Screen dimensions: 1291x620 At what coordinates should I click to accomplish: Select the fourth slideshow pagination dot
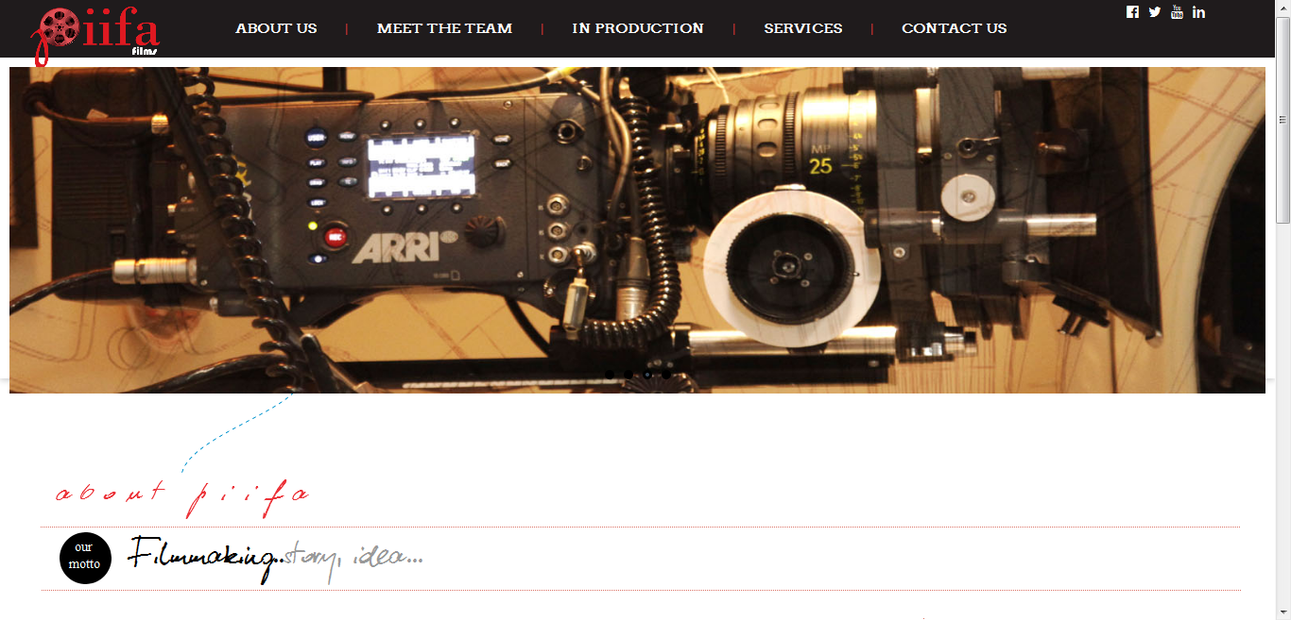666,375
